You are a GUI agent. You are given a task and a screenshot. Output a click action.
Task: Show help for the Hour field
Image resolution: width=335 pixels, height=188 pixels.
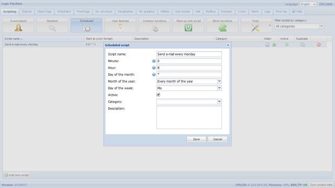click(154, 68)
